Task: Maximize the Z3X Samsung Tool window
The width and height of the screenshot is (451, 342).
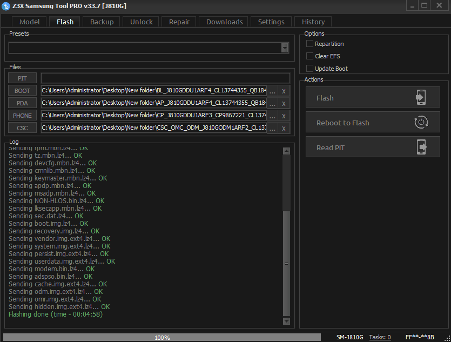Action: 424,5
